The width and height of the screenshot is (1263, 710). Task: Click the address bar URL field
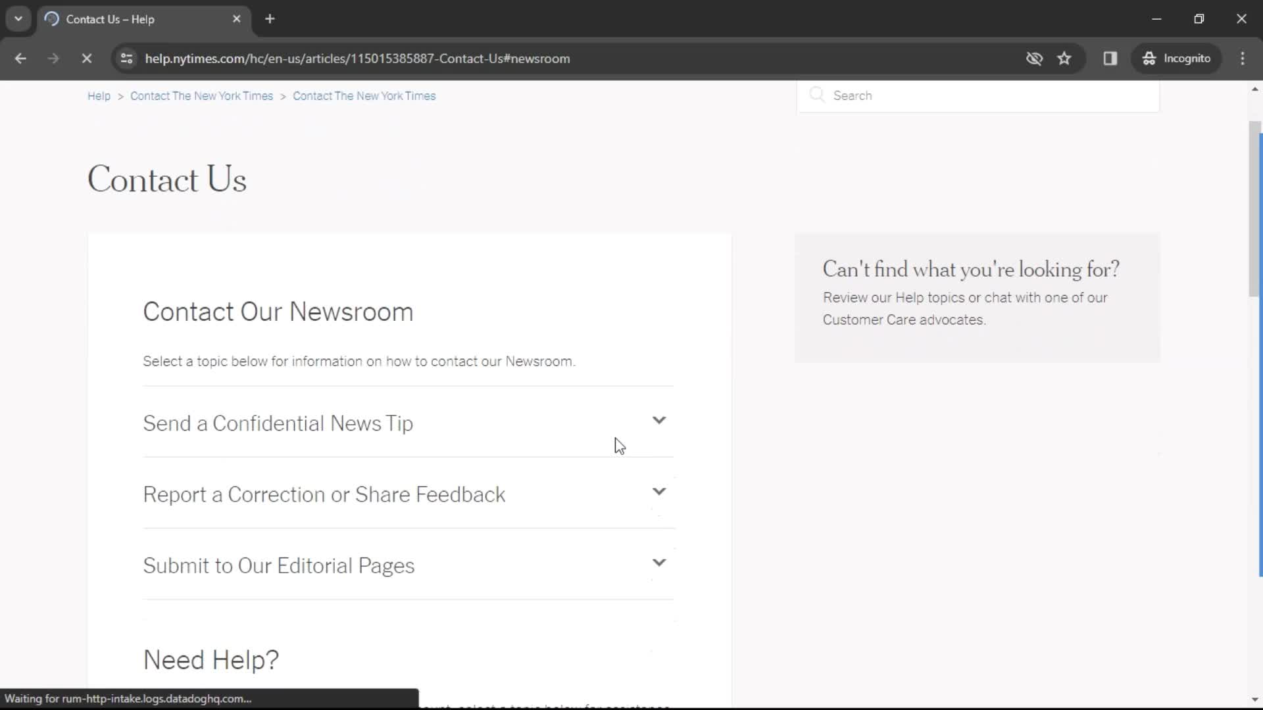[x=357, y=58]
